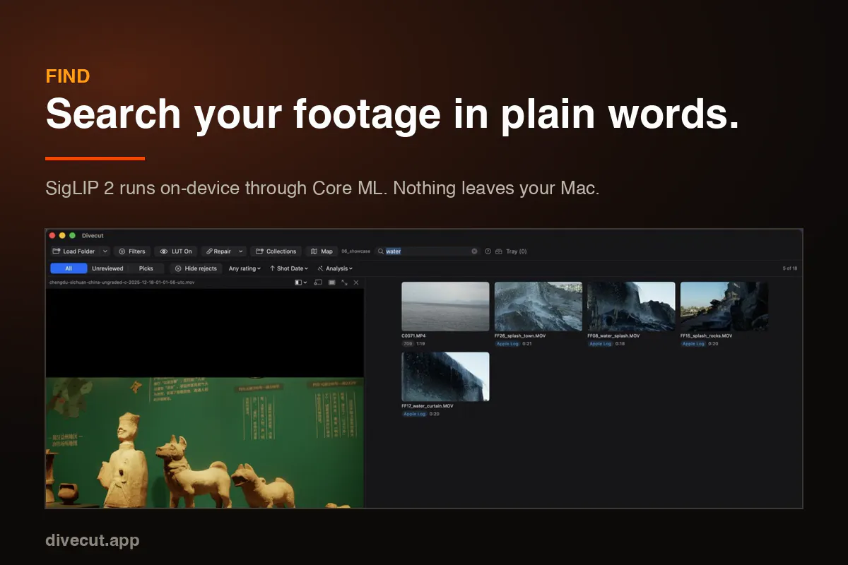Select the FF08_water_splash.MOV thumbnail
The width and height of the screenshot is (848, 565).
tap(631, 307)
